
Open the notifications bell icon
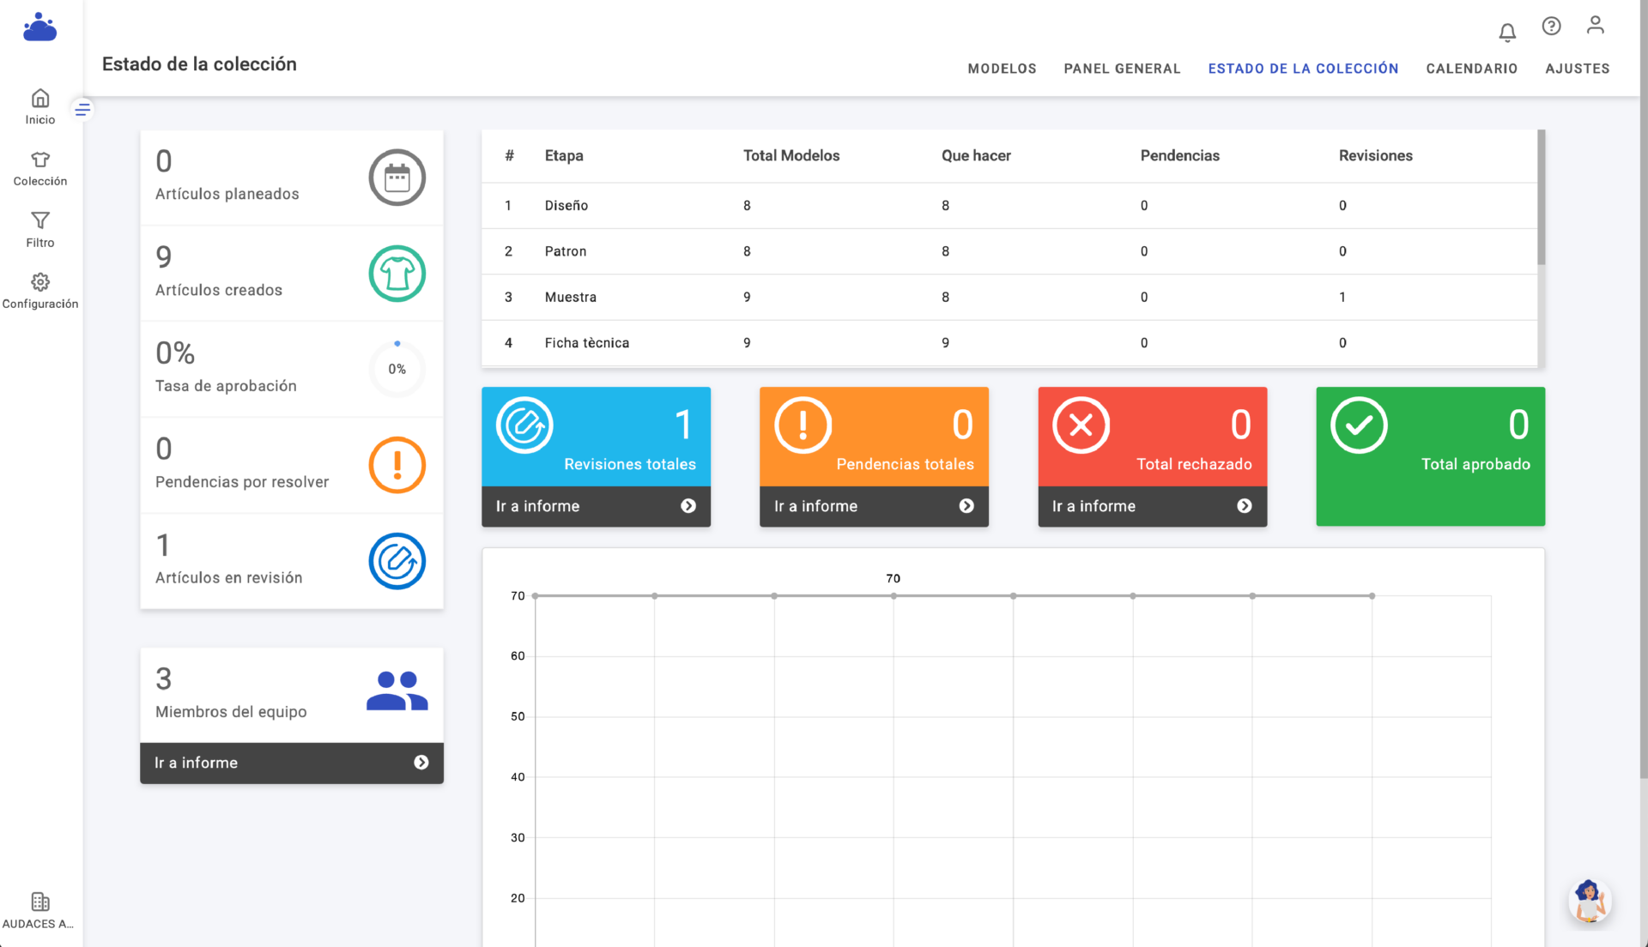(x=1507, y=33)
